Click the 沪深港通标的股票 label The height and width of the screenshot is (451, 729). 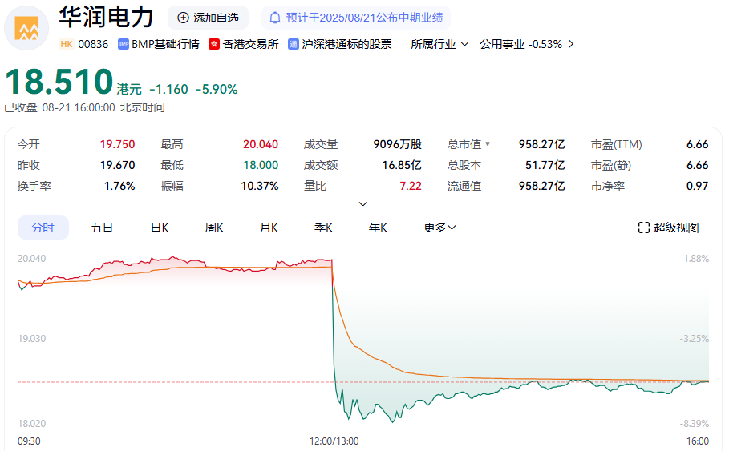[x=346, y=44]
